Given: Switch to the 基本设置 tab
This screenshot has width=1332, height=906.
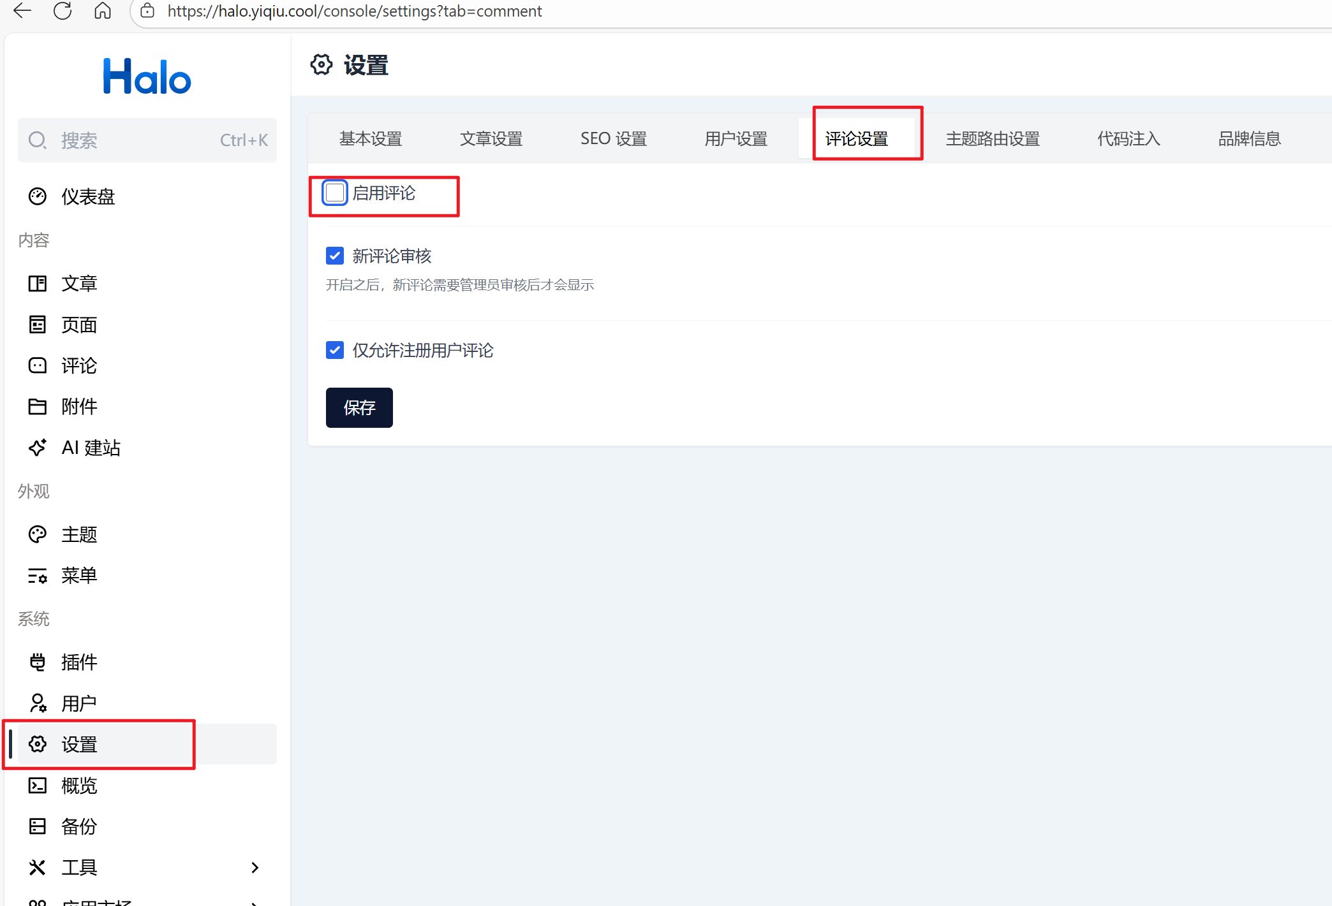Looking at the screenshot, I should (371, 138).
